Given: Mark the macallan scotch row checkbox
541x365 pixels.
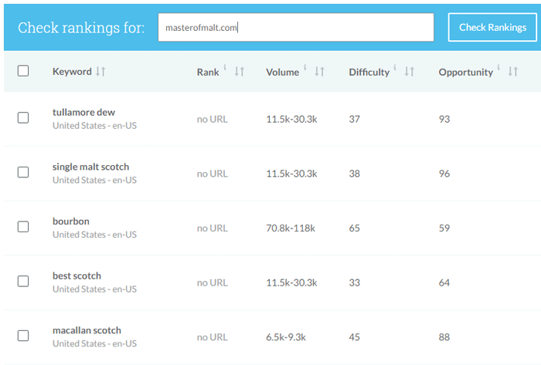Looking at the screenshot, I should (23, 336).
